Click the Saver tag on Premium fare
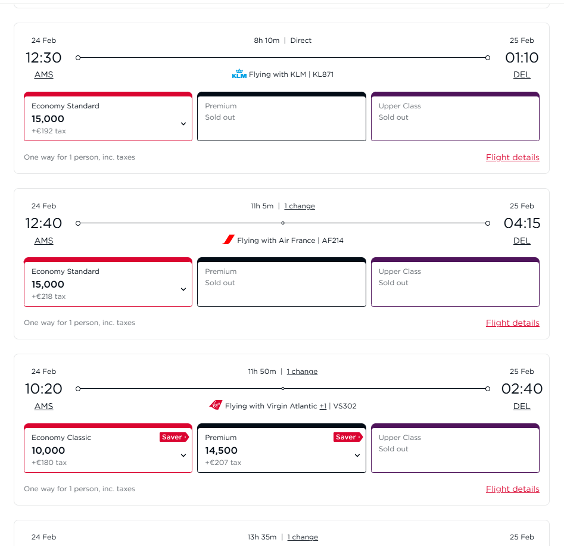 [347, 437]
